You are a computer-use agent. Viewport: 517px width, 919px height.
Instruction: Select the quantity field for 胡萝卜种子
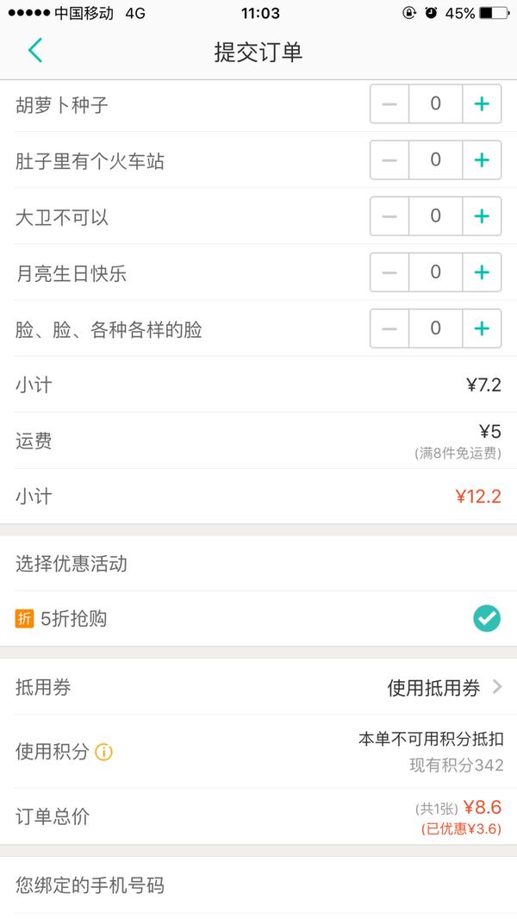436,104
